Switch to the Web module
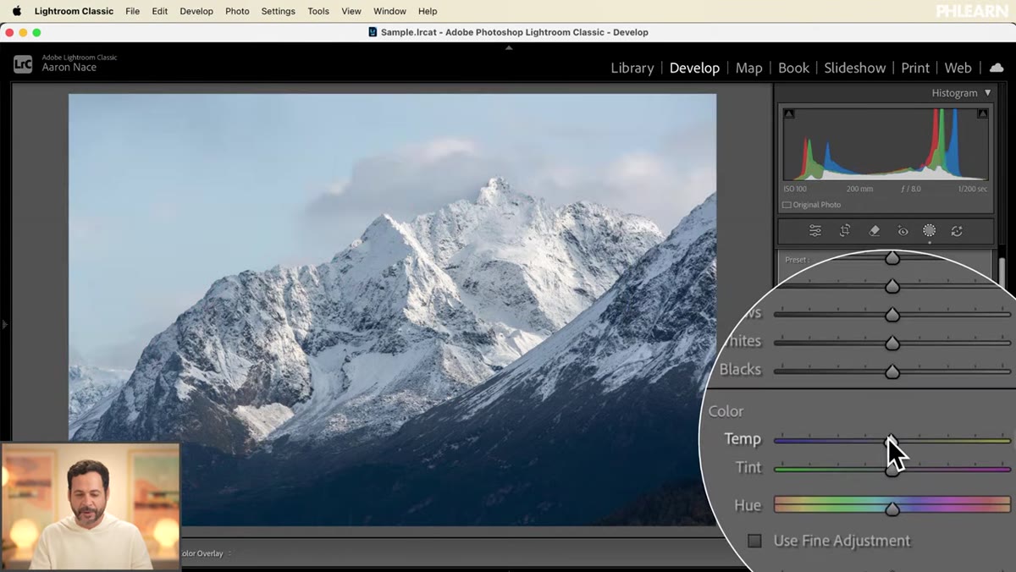The image size is (1016, 572). pos(958,68)
